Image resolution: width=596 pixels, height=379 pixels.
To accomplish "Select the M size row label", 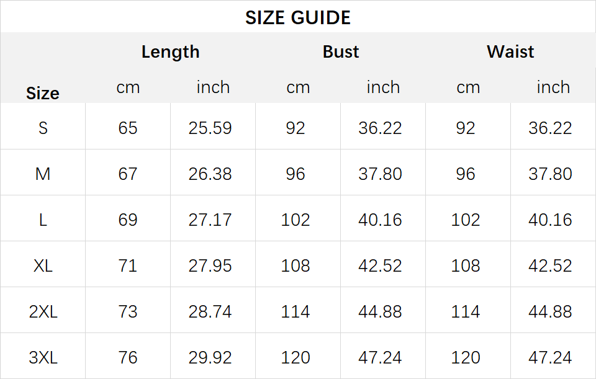I will point(43,174).
